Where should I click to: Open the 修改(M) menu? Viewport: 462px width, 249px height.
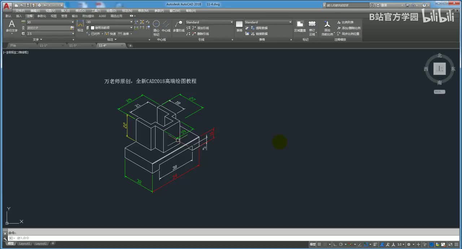[143, 11]
